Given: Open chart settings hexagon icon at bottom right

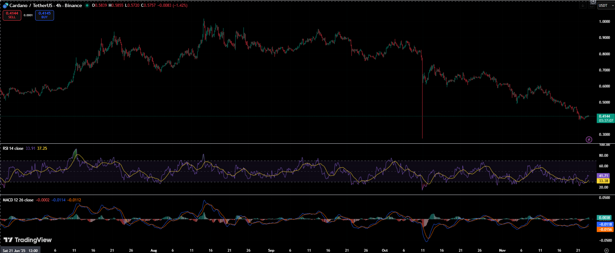Looking at the screenshot, I should 606,250.
